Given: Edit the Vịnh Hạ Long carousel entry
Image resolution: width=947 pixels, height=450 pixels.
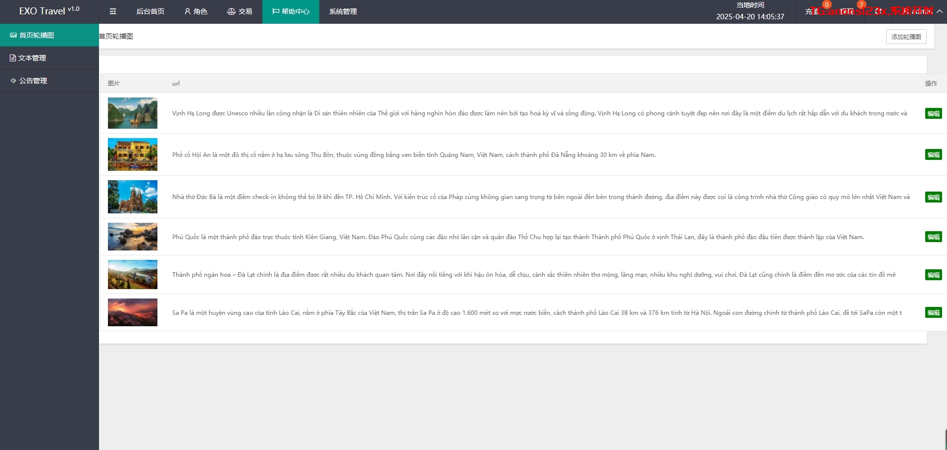Looking at the screenshot, I should pos(933,113).
